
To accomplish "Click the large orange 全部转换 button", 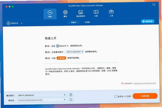I will coord(145,96).
